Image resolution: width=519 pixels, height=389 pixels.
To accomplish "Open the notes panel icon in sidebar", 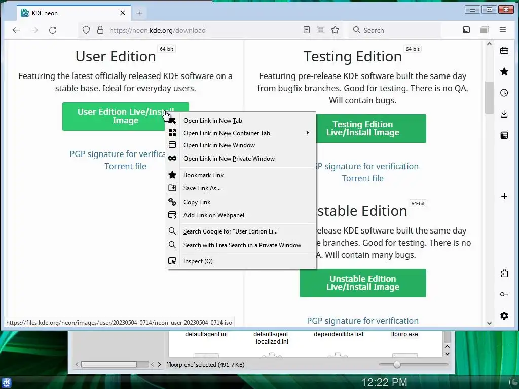I will pyautogui.click(x=504, y=135).
